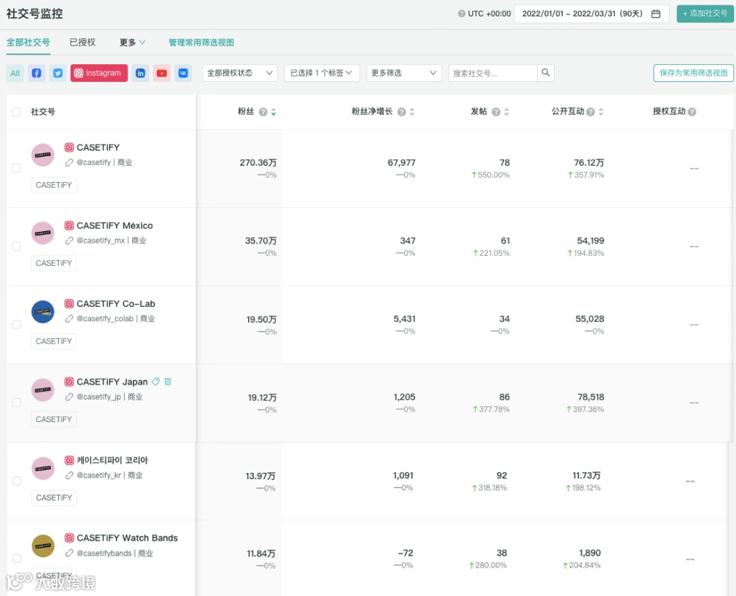Open the calendar icon in date range
The height and width of the screenshot is (596, 736).
(656, 14)
